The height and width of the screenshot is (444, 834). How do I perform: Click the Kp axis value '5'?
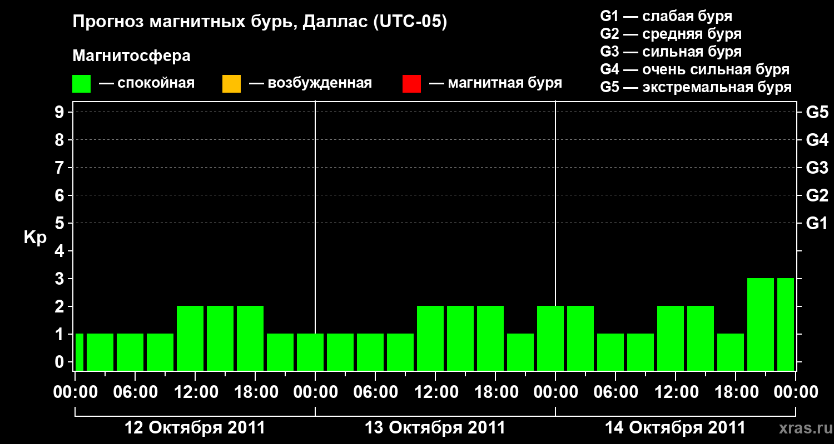(61, 223)
